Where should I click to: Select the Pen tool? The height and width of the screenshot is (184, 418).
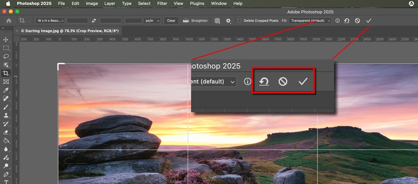tap(6, 174)
